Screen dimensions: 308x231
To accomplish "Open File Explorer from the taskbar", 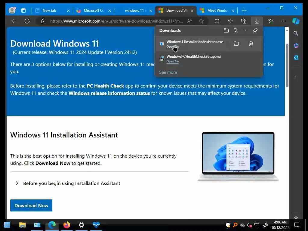I will [x=22, y=225].
